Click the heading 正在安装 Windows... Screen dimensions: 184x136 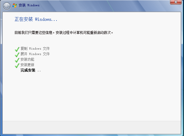pos(36,19)
